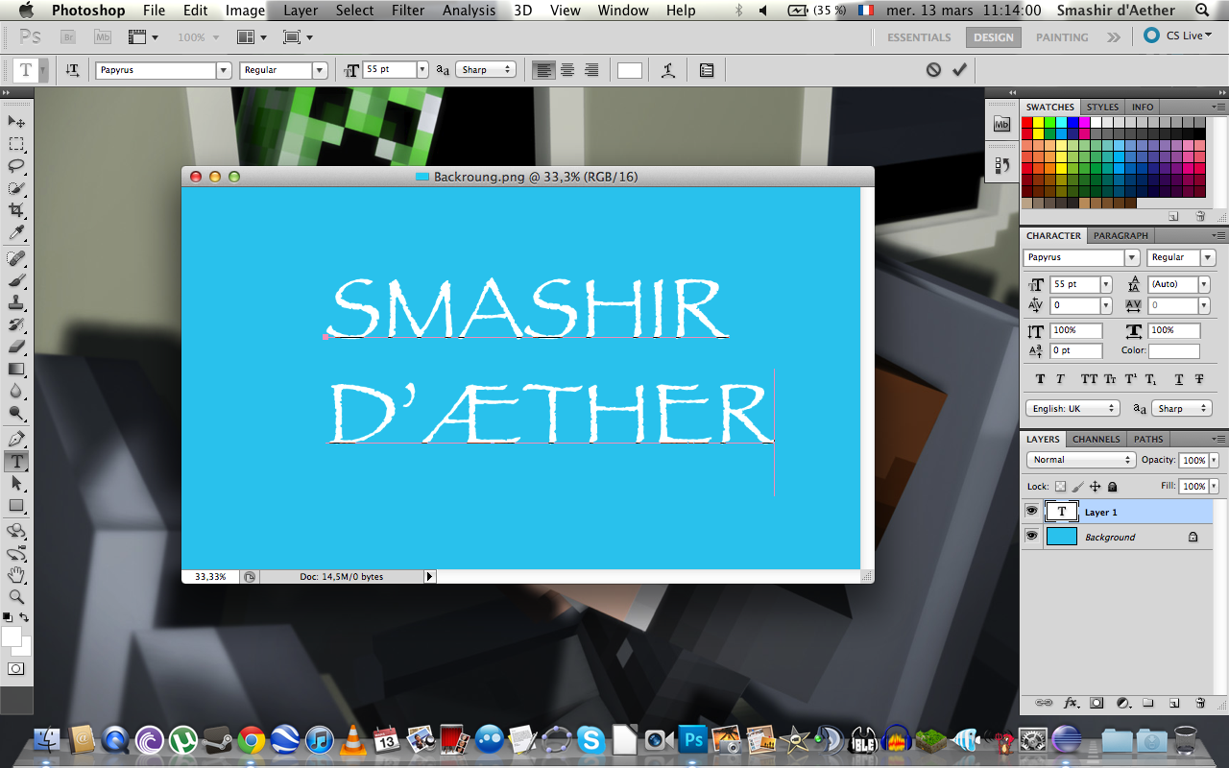1229x768 pixels.
Task: Open the Filter menu
Action: (407, 11)
